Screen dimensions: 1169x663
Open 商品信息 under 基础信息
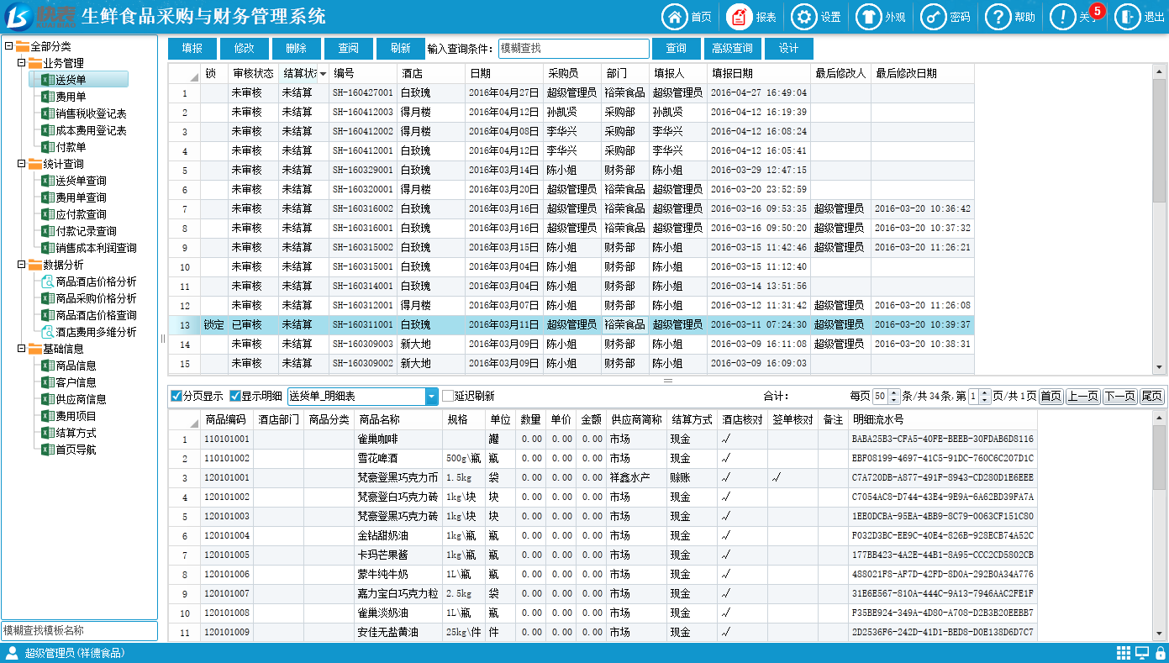pyautogui.click(x=76, y=366)
